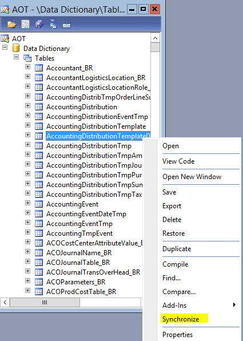Click the horizontal scrollbar left arrow
The width and height of the screenshot is (243, 341).
tap(5, 302)
